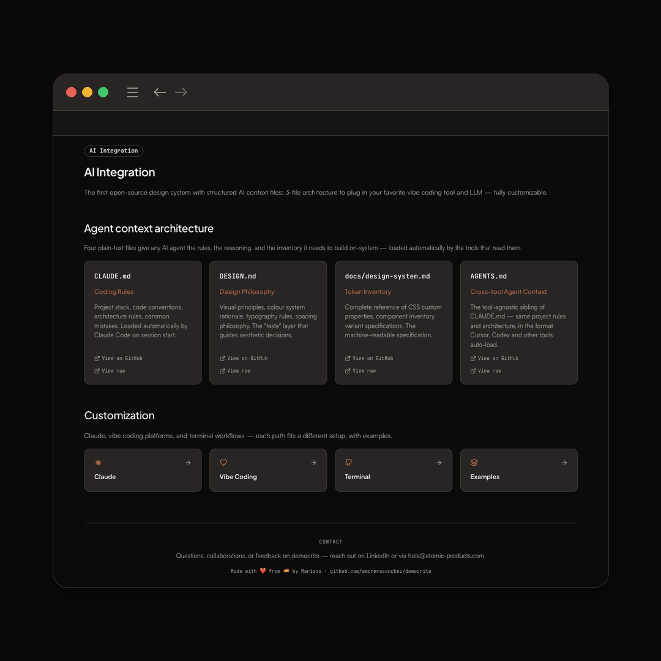Click the AI Integration badge
The width and height of the screenshot is (661, 661).
[113, 151]
